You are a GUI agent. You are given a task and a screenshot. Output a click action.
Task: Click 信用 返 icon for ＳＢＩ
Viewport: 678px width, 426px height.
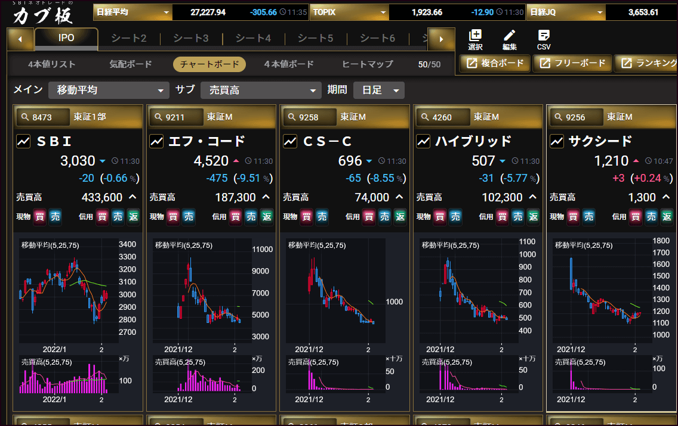[134, 217]
